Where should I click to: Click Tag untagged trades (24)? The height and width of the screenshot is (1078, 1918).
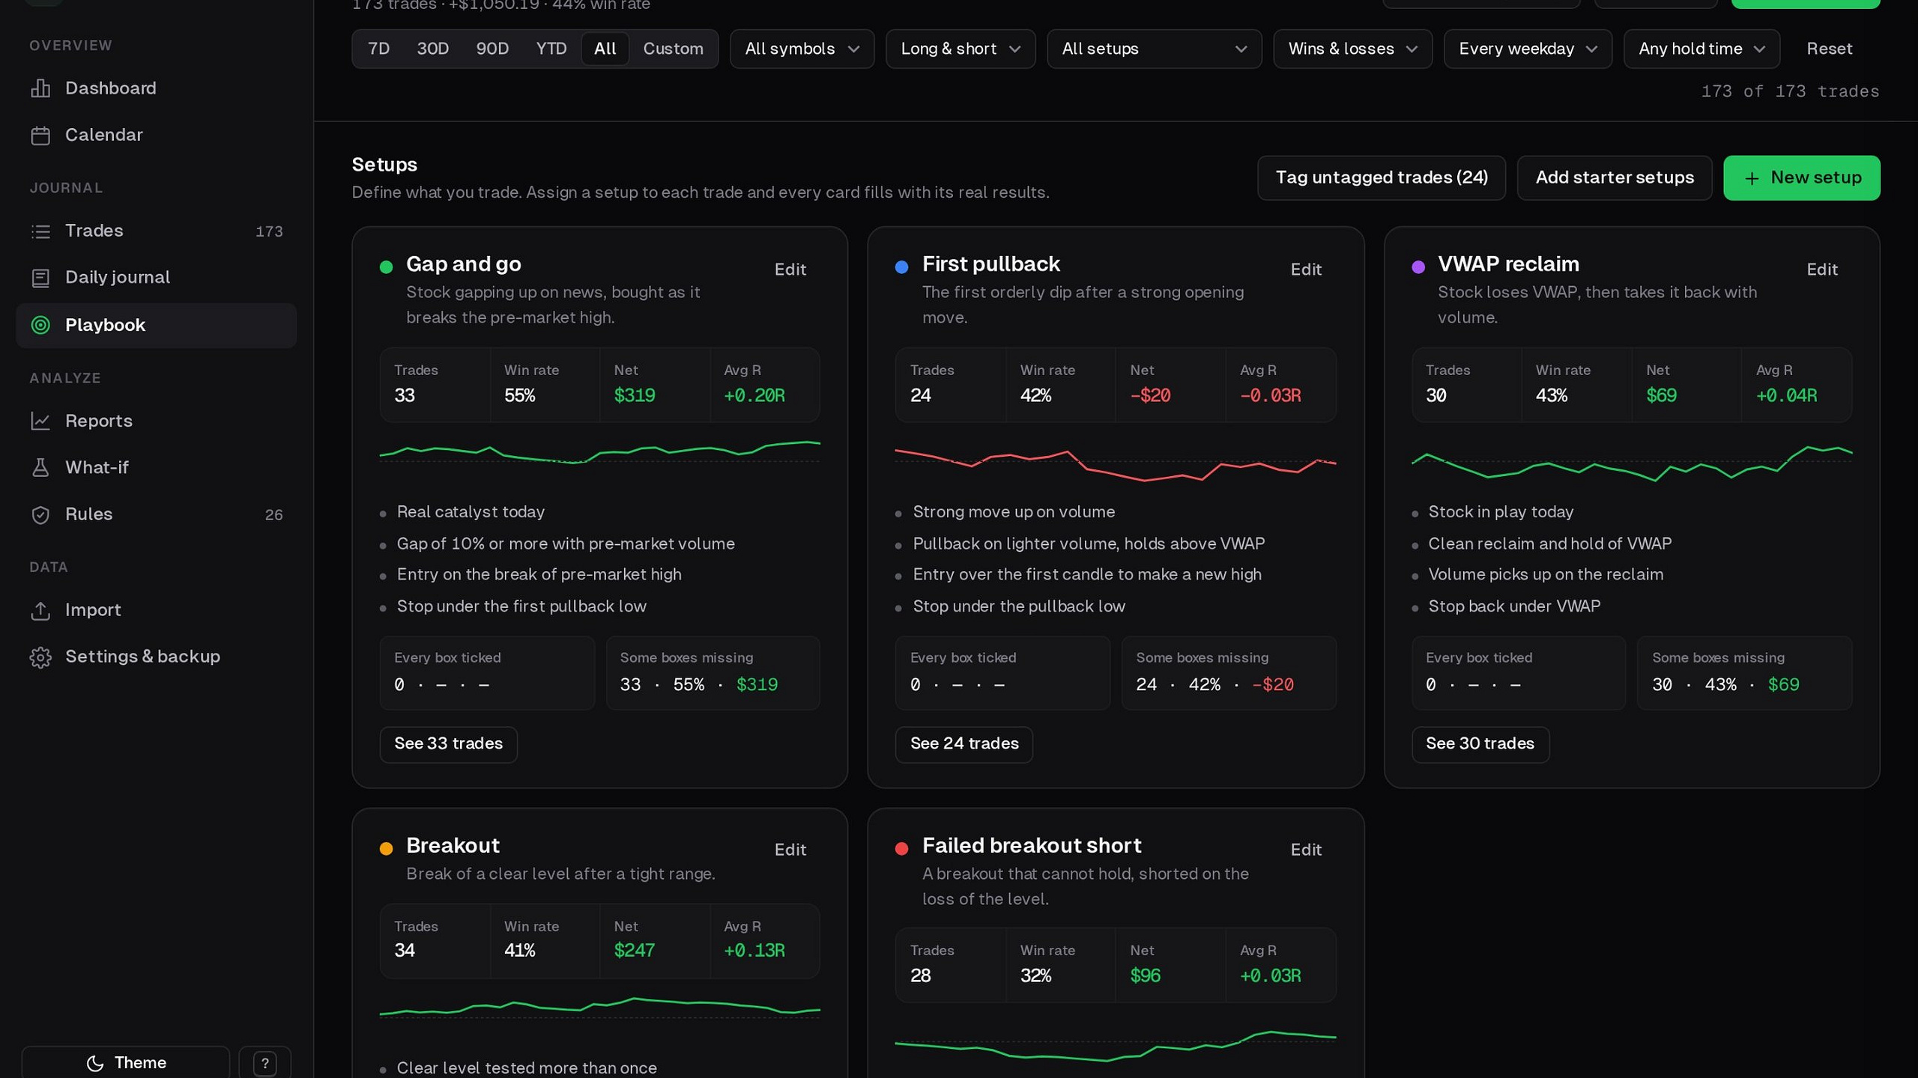click(x=1381, y=178)
